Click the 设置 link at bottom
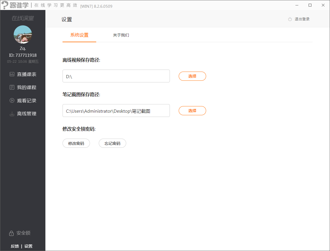This screenshot has width=330, height=251. tap(29, 246)
